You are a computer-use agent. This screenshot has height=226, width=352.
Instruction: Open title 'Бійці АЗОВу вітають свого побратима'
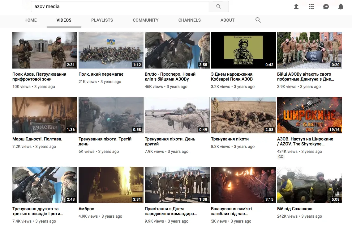coord(306,77)
